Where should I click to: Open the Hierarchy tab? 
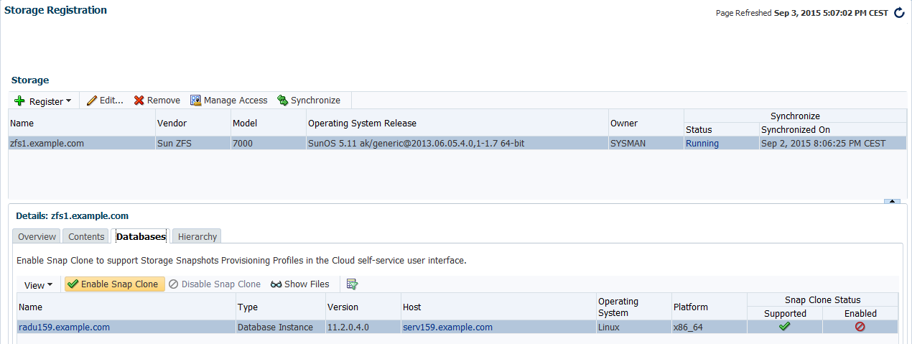[x=197, y=236]
